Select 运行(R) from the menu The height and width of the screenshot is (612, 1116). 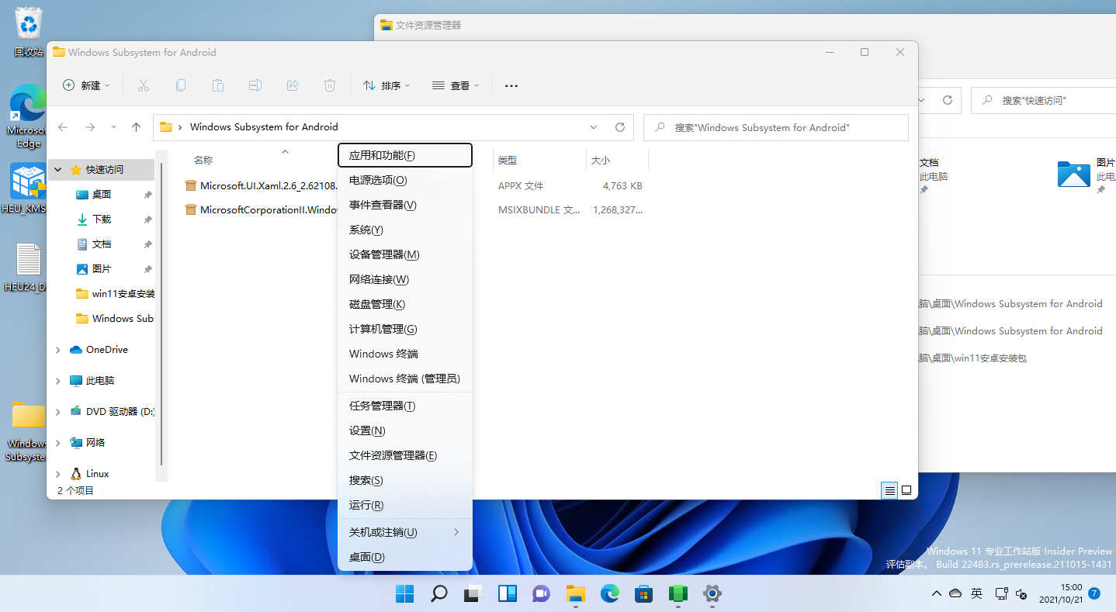[405, 505]
